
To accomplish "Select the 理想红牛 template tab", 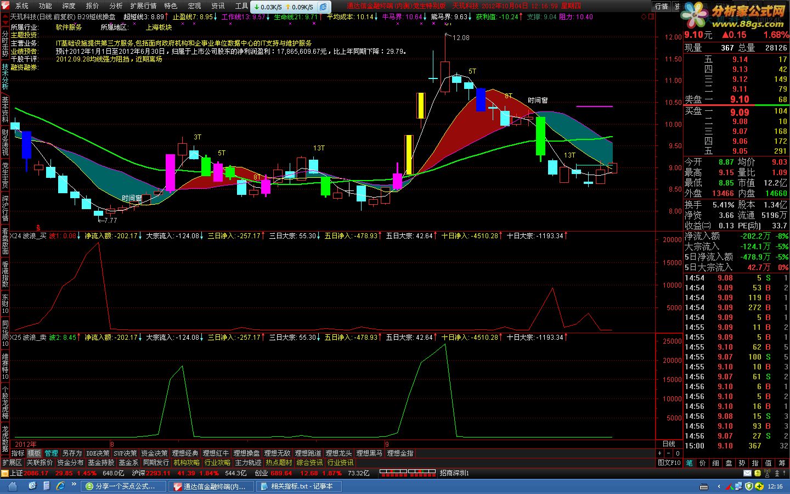I will 216,453.
